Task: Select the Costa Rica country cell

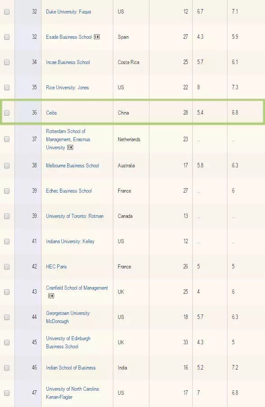Action: pyautogui.click(x=128, y=62)
